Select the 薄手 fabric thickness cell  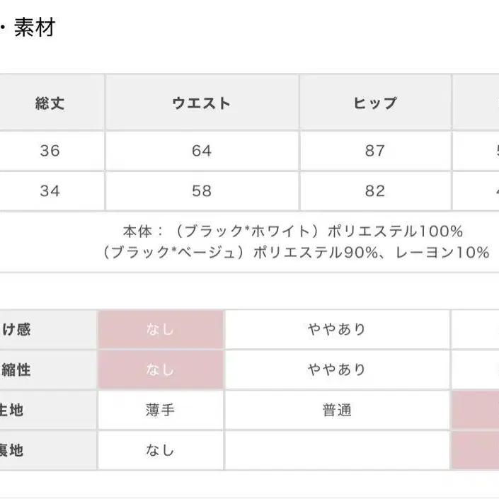160,410
